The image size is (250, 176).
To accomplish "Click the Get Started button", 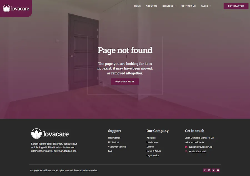I will point(236,6).
